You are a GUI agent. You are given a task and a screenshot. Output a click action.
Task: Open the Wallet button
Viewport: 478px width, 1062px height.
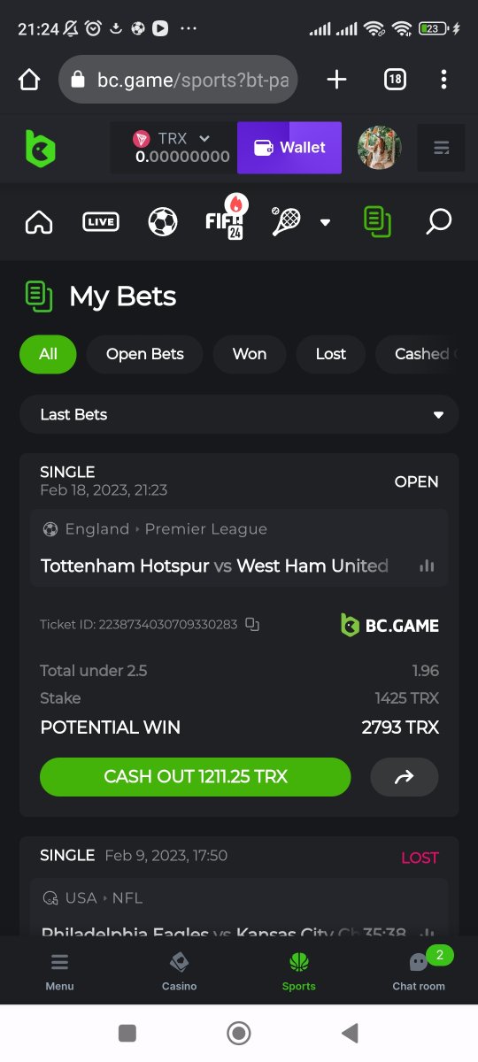point(289,148)
